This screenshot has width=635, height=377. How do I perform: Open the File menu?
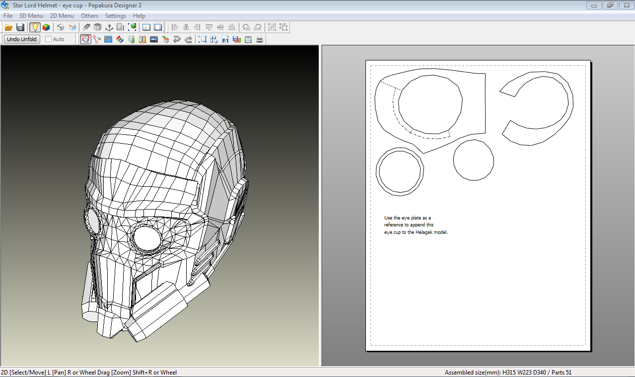click(8, 16)
